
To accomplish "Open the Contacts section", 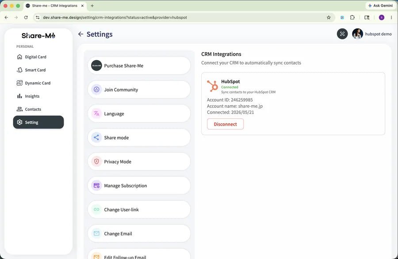I will coord(38,109).
